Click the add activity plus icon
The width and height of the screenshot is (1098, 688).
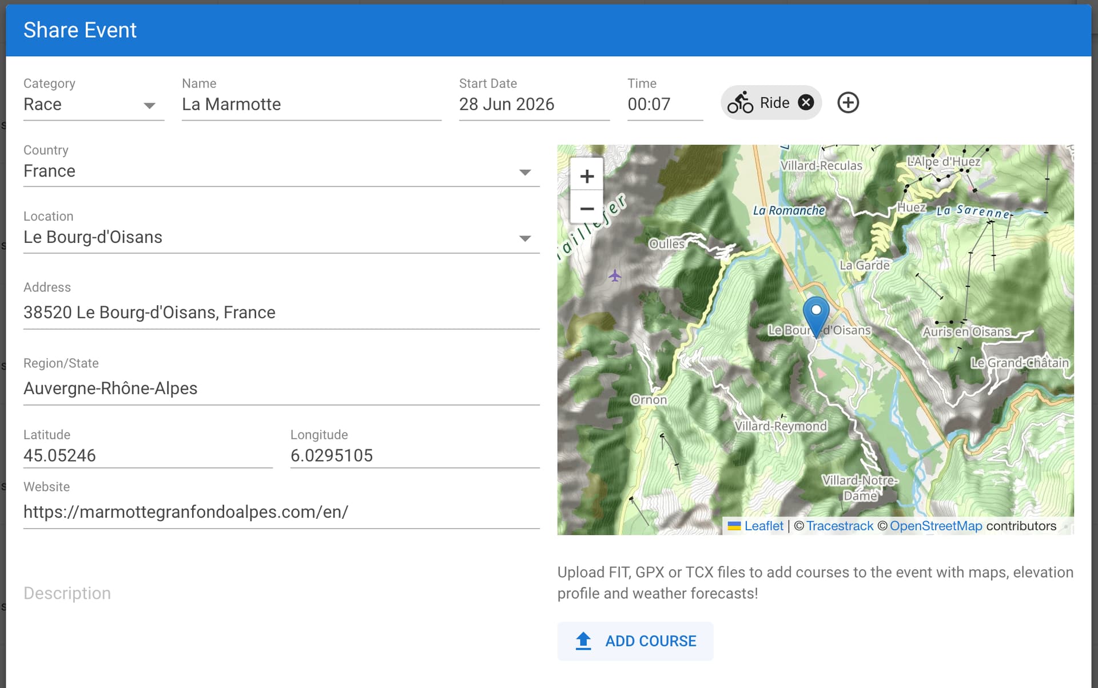[848, 103]
